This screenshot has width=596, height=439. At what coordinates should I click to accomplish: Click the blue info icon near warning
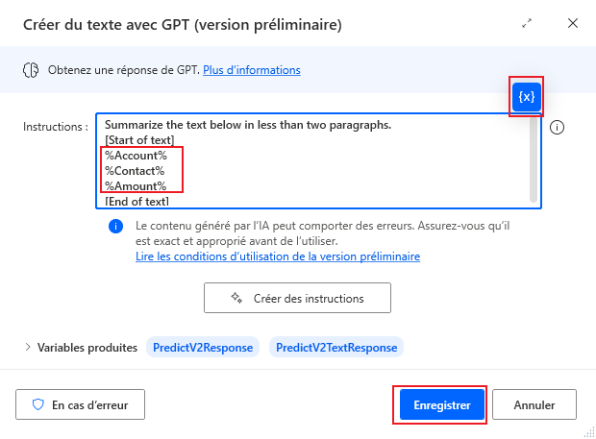click(x=116, y=227)
